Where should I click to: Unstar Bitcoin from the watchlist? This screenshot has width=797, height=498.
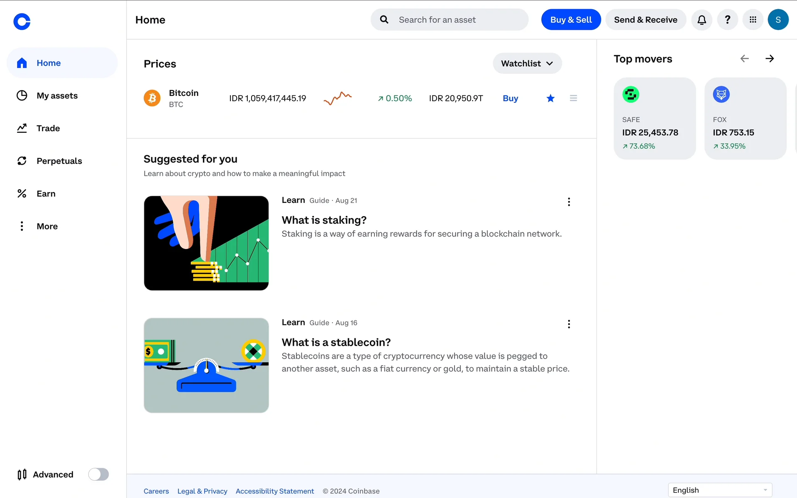pos(550,98)
